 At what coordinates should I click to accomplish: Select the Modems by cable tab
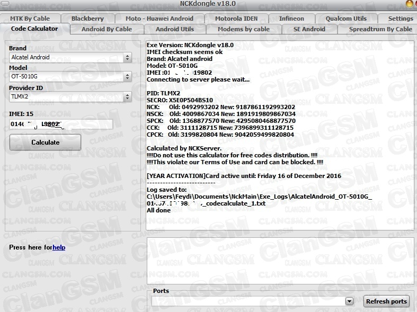click(244, 29)
